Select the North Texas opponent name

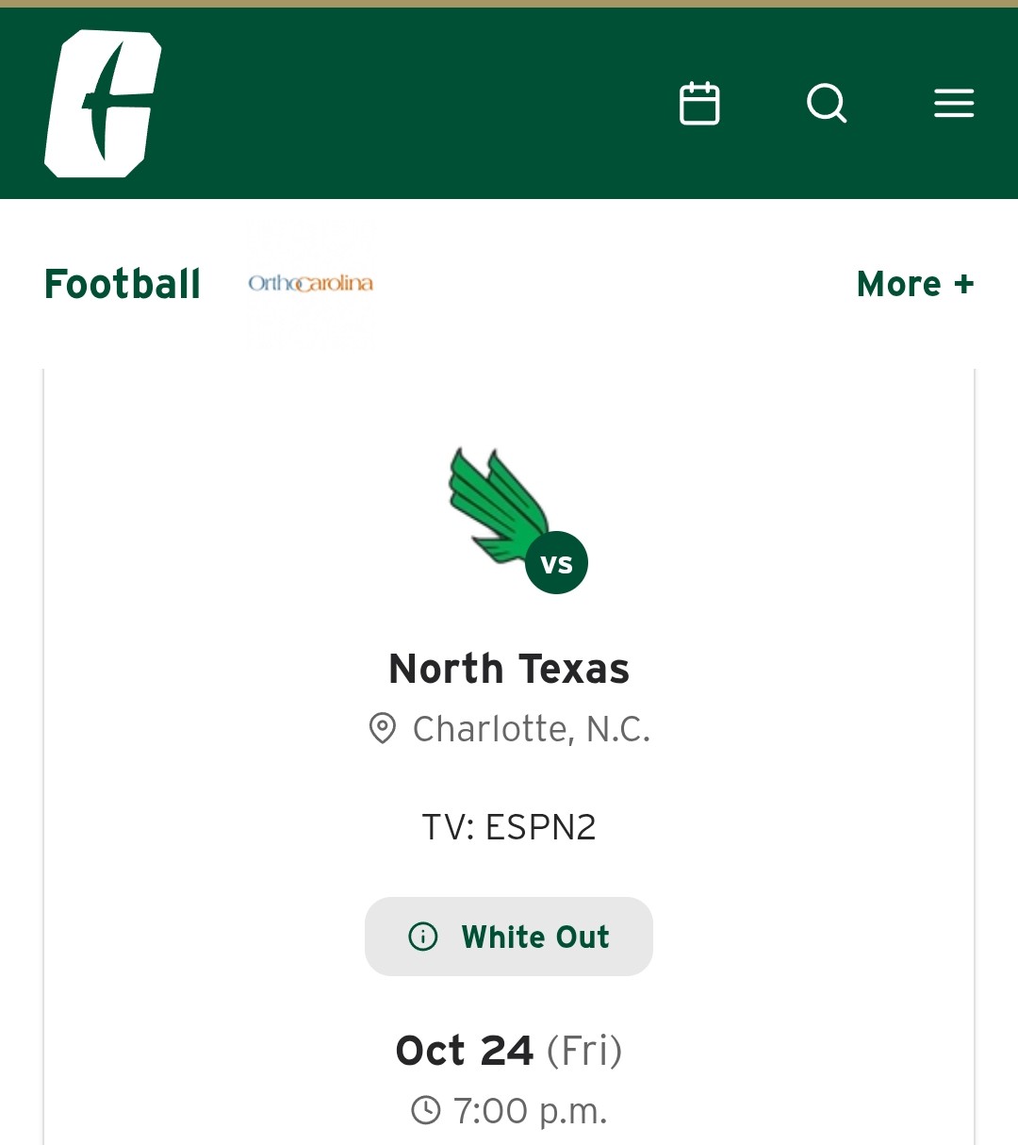click(509, 669)
